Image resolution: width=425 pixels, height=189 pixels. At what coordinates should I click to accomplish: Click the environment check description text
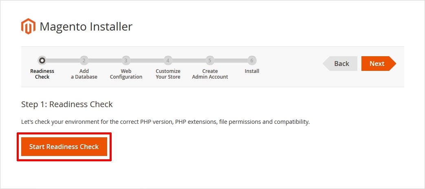[x=165, y=122]
